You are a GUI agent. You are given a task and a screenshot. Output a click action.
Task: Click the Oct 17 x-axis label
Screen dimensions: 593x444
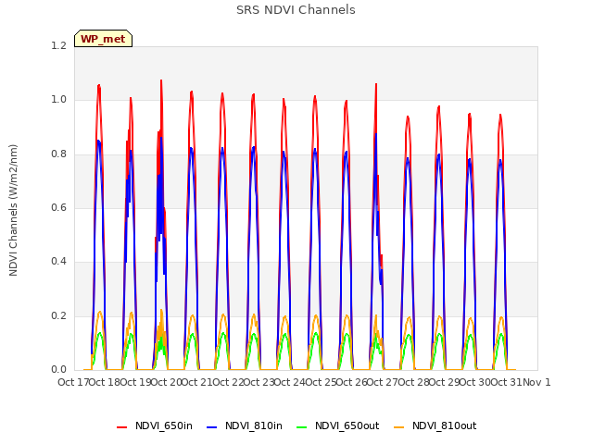73,382
